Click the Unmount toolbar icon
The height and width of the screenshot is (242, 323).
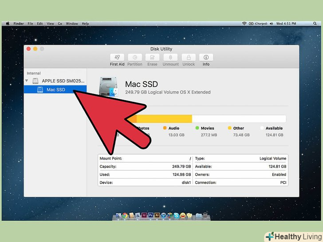coord(170,58)
